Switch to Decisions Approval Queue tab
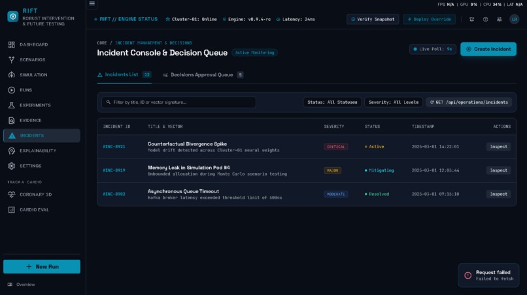This screenshot has width=527, height=295. click(x=203, y=75)
